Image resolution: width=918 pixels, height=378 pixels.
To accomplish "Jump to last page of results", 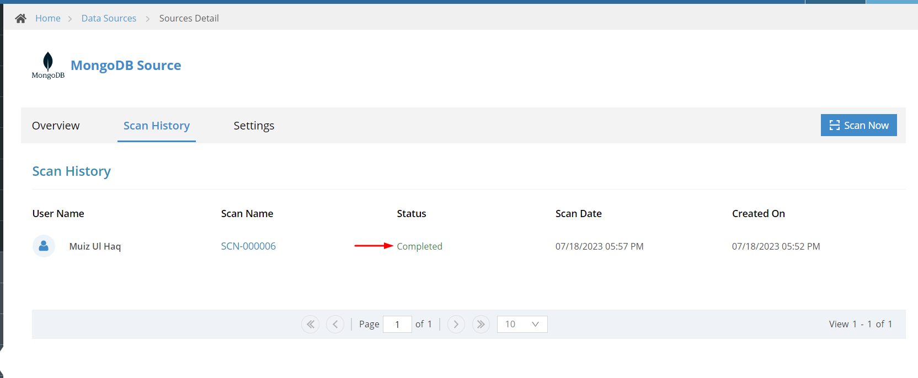I will click(481, 324).
